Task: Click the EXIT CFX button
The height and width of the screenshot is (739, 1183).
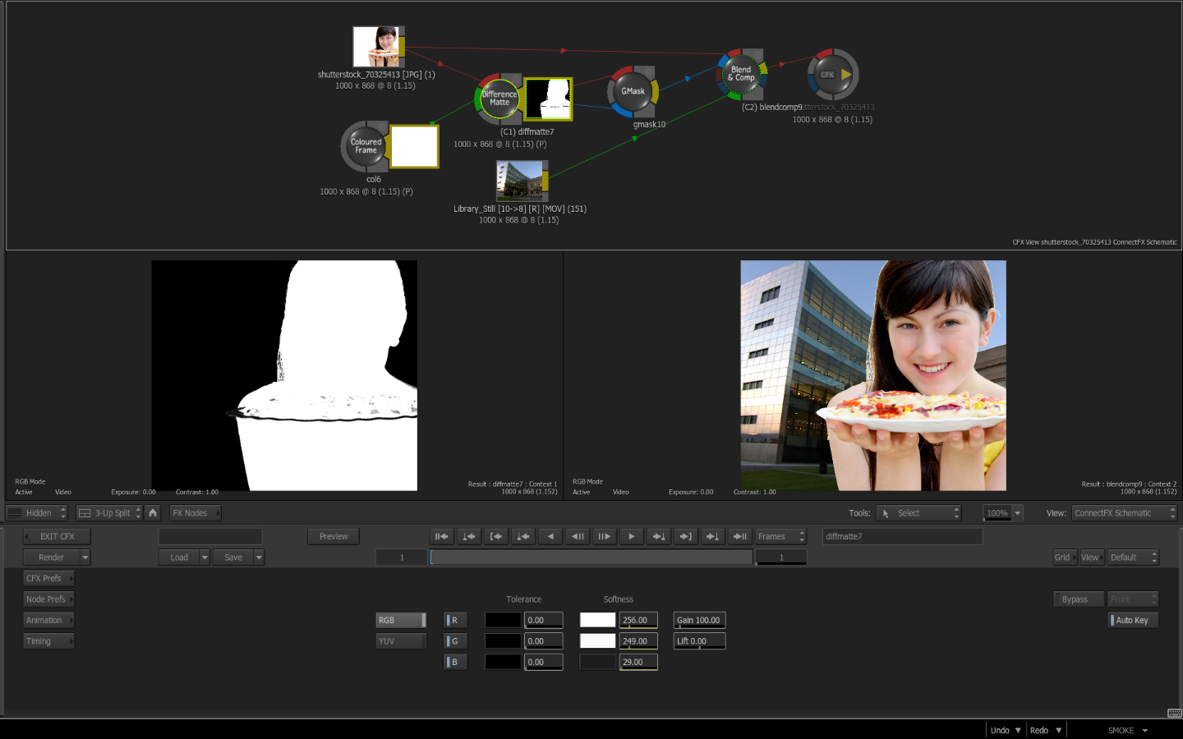Action: pyautogui.click(x=57, y=537)
